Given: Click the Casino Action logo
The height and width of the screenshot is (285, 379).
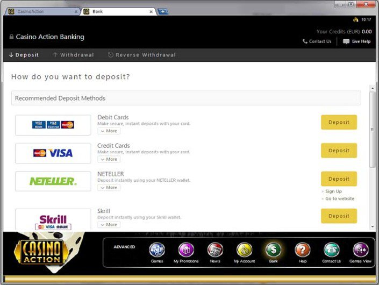Looking at the screenshot, I should point(41,252).
